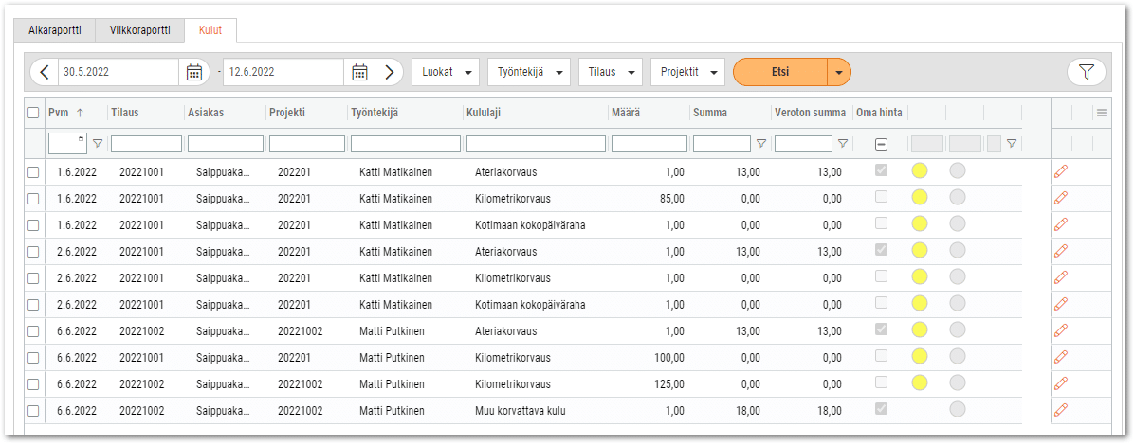Click the end date field 12.6.2022
Image resolution: width=1134 pixels, height=444 pixels.
tap(283, 72)
